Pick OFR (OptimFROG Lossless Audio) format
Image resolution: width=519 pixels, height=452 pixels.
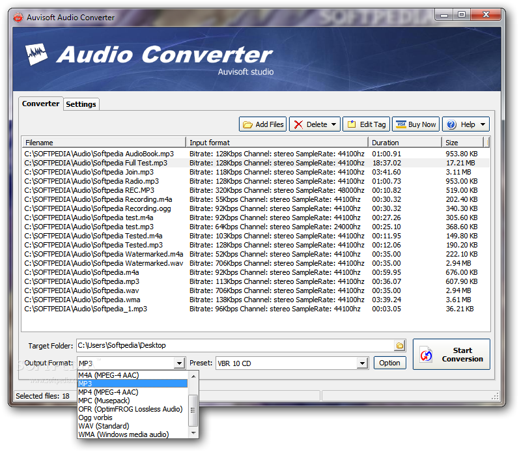(x=132, y=409)
